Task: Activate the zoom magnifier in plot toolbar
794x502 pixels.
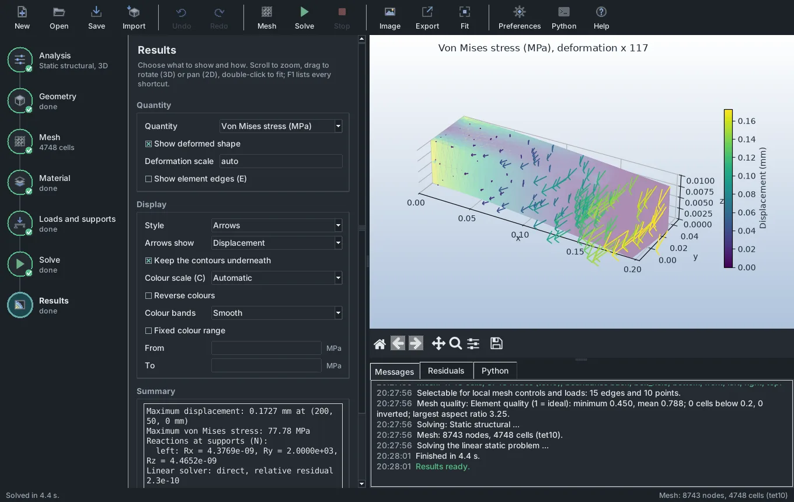Action: [456, 344]
